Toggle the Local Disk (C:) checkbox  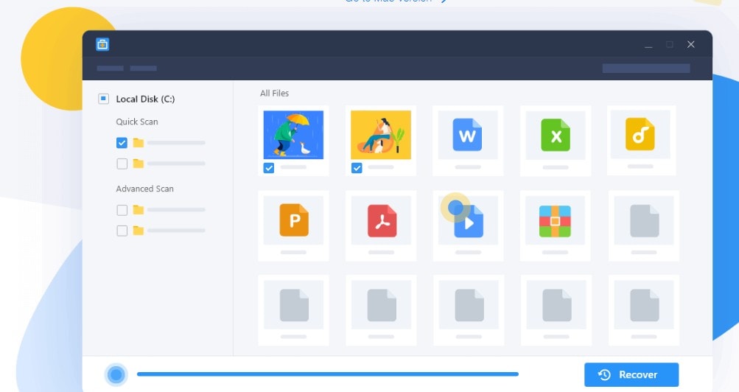[103, 99]
